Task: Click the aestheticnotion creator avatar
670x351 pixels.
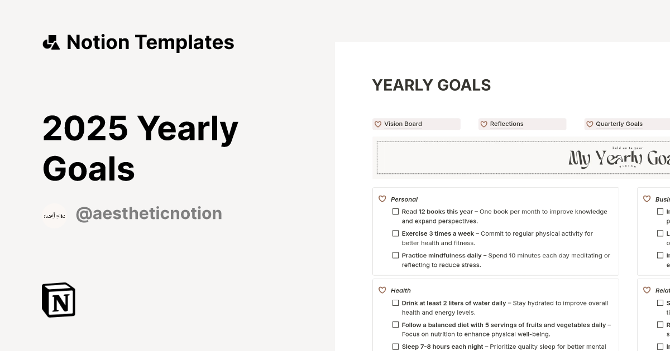Action: coord(54,214)
